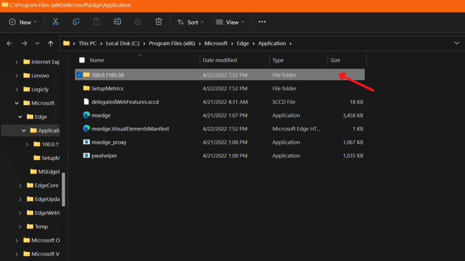Click the Rename icon in toolbar
Viewport: 465px width, 261px height.
pyautogui.click(x=118, y=22)
